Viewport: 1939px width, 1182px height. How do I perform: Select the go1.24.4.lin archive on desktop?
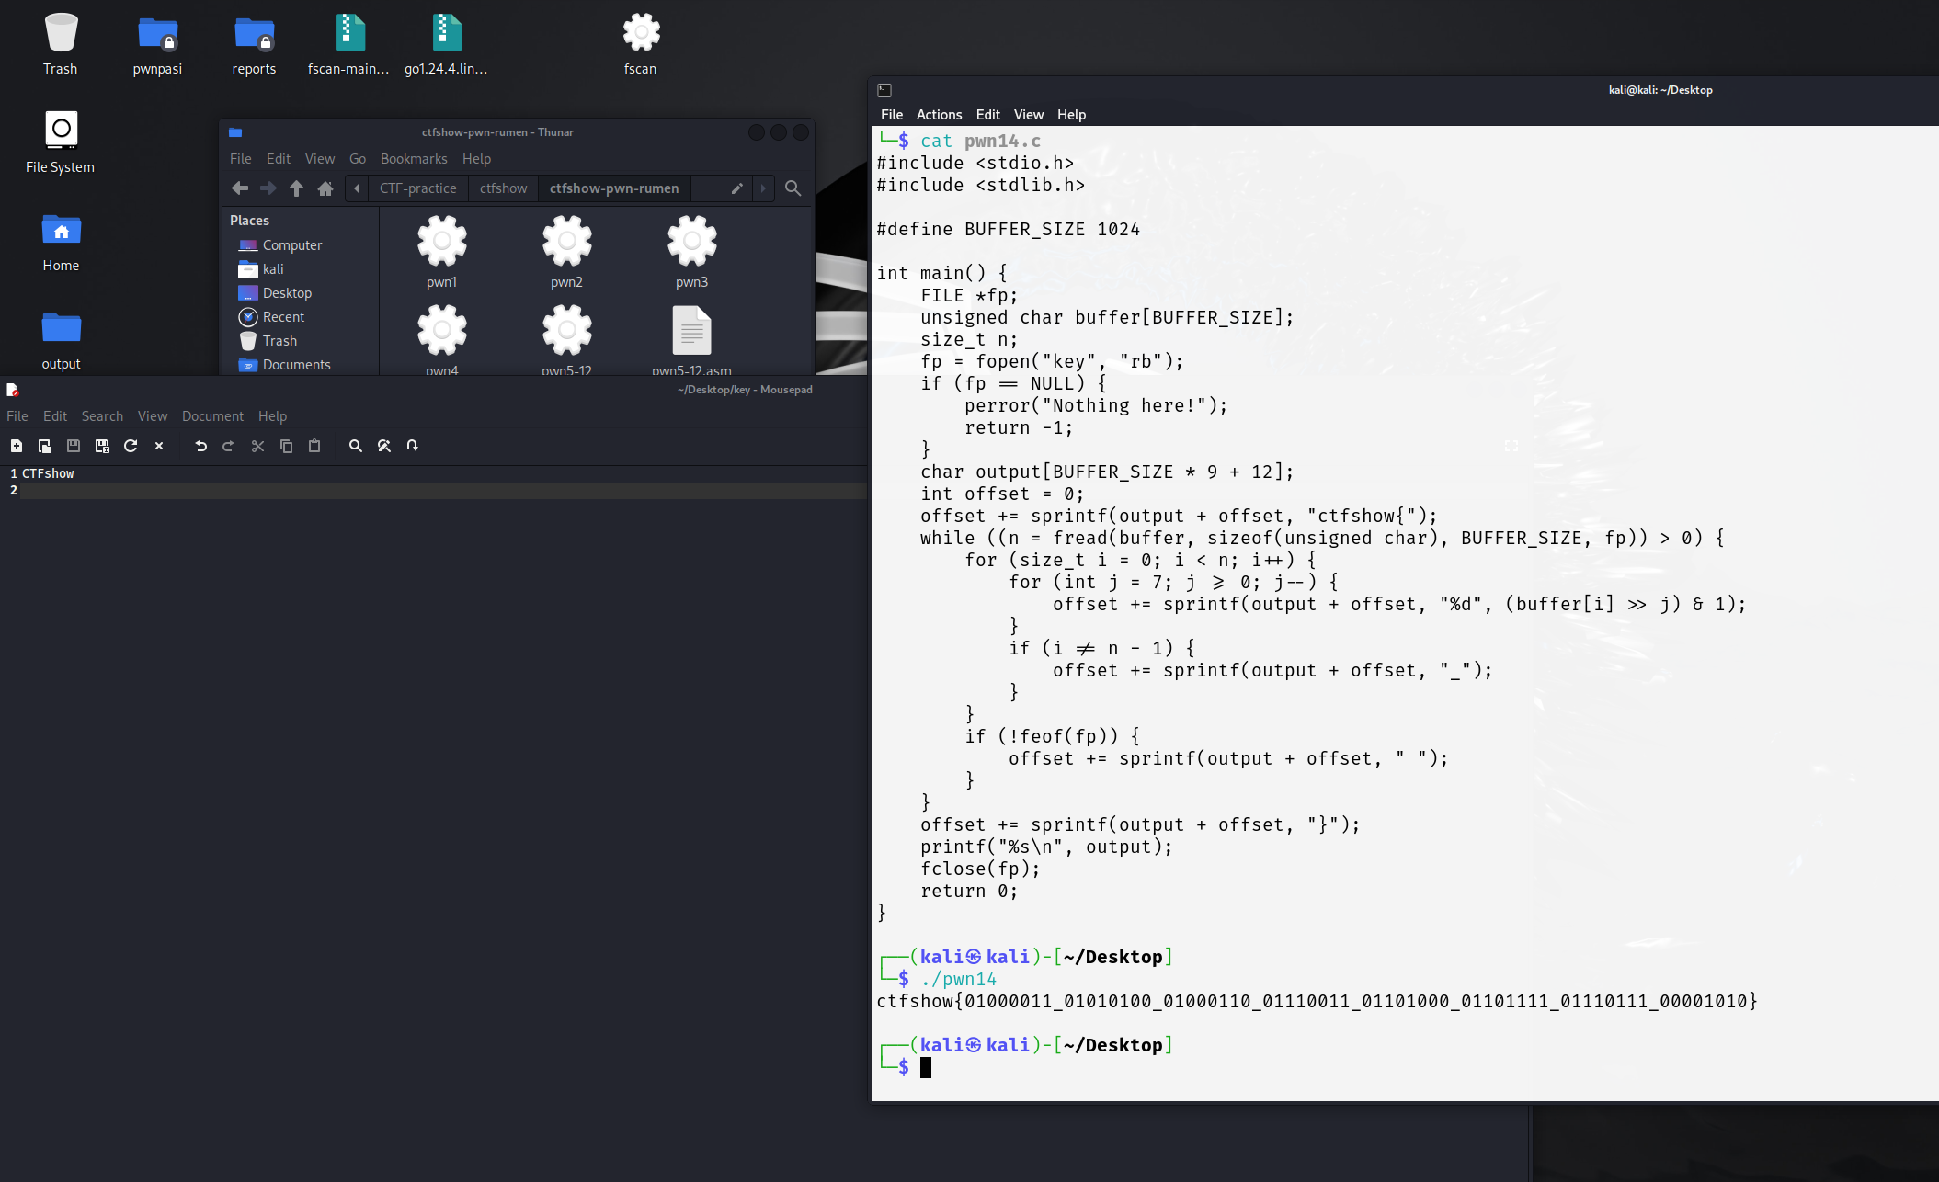click(x=447, y=44)
